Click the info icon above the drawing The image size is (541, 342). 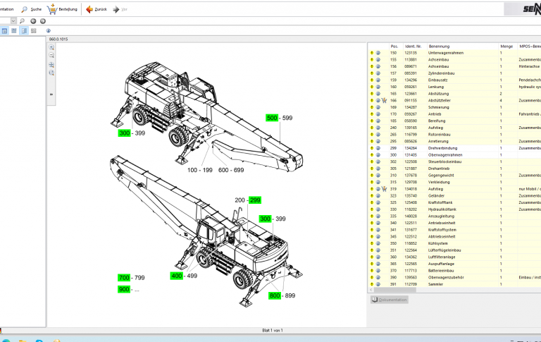(x=49, y=31)
